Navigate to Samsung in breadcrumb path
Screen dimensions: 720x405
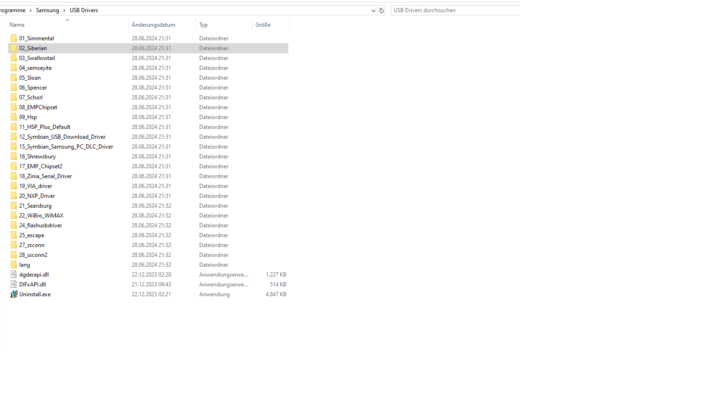[x=47, y=10]
